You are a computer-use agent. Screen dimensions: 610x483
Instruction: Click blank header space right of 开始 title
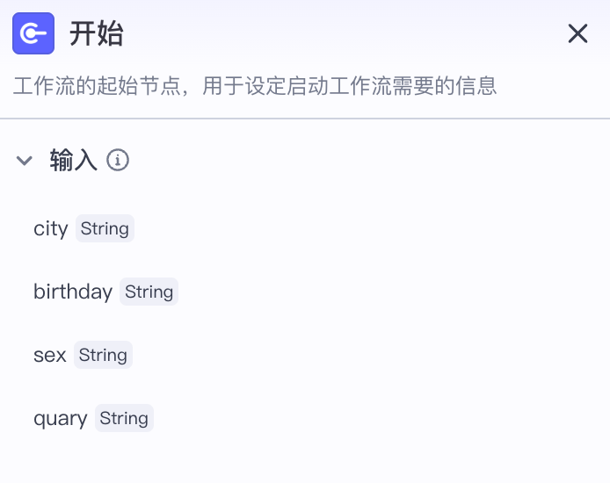pos(352,34)
